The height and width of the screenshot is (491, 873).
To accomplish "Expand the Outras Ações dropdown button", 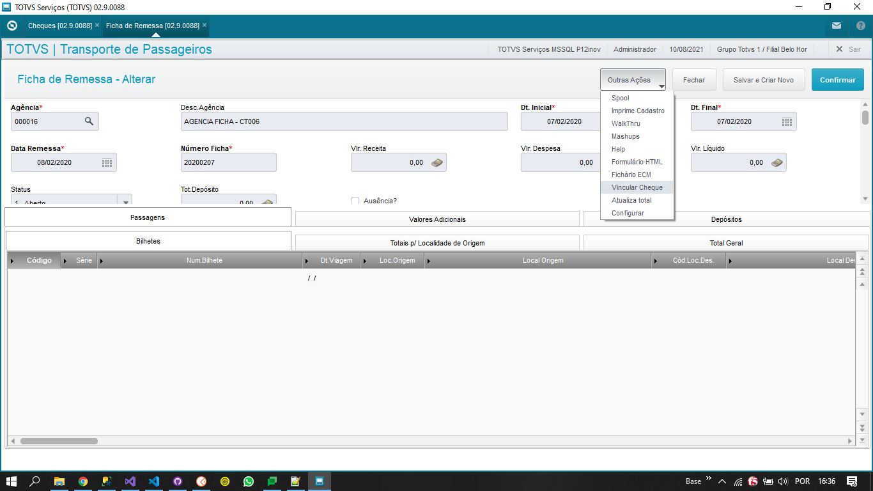I will [633, 80].
